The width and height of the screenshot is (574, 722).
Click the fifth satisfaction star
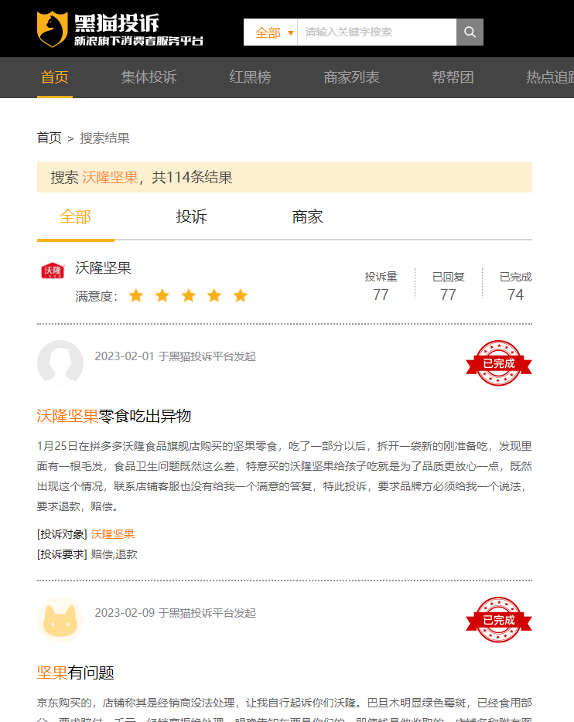coord(241,296)
